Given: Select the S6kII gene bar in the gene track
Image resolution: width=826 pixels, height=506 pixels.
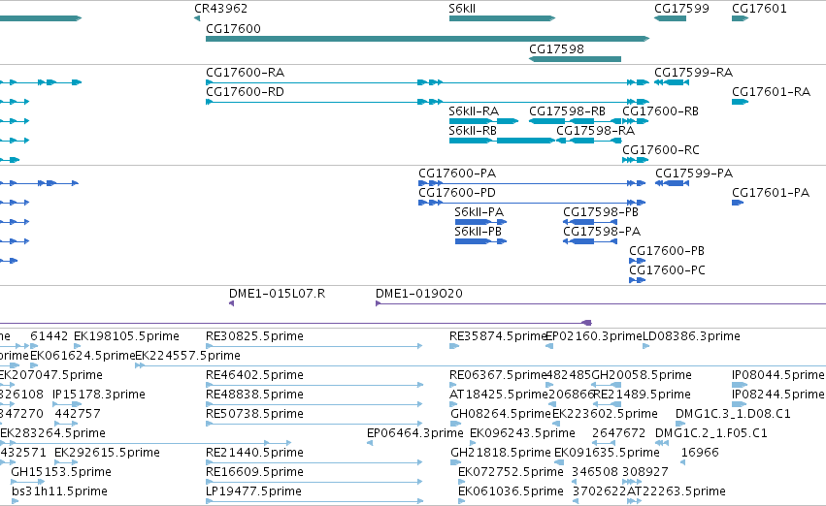Looking at the screenshot, I should click(x=502, y=18).
